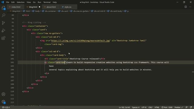Click div class="col-md-4" code line
Viewport: 194px width, 109px height.
[48, 37]
